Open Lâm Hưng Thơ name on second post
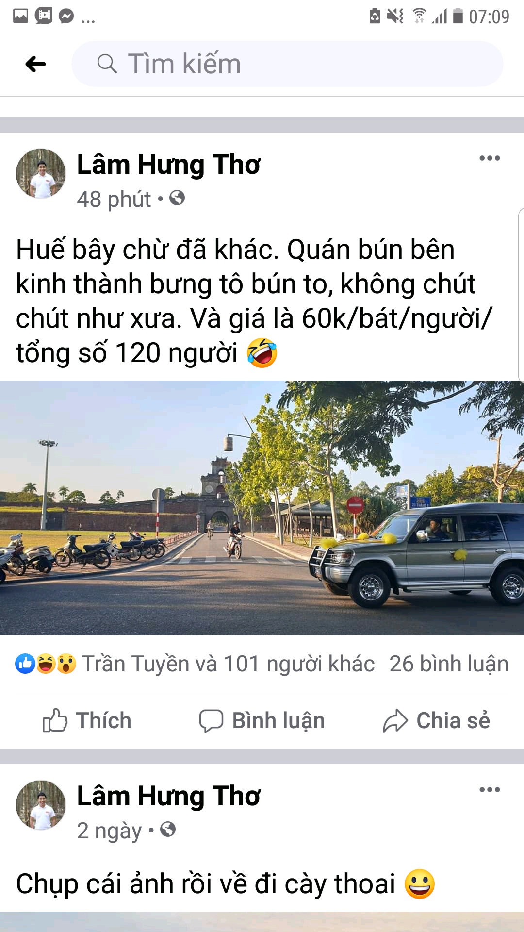The image size is (524, 932). (168, 796)
